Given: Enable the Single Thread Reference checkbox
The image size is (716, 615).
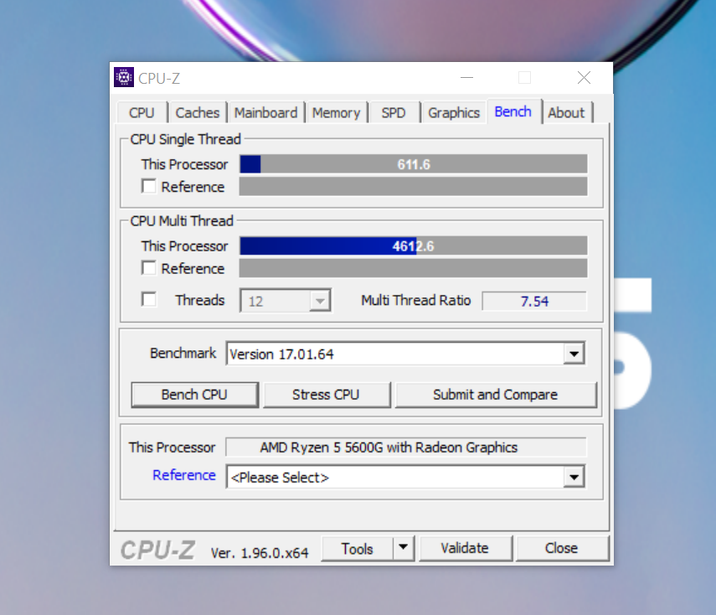Looking at the screenshot, I should click(x=149, y=186).
